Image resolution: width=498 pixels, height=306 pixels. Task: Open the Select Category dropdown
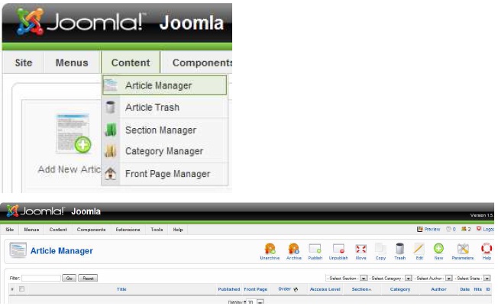390,278
